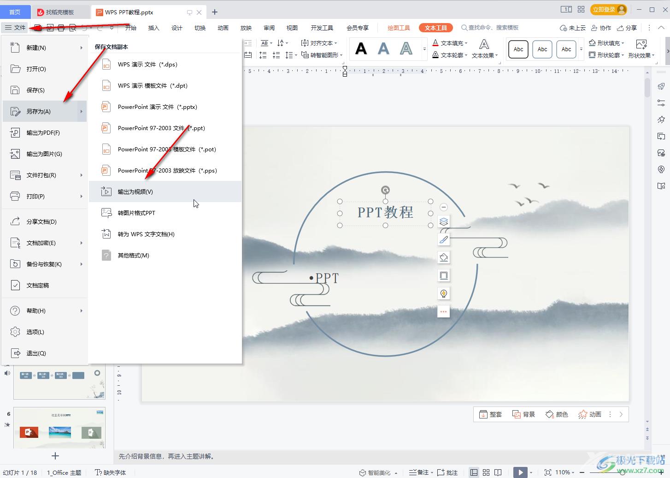Screen dimensions: 670x478
Task: Open 视图 ribbon tab
Action: (292, 28)
